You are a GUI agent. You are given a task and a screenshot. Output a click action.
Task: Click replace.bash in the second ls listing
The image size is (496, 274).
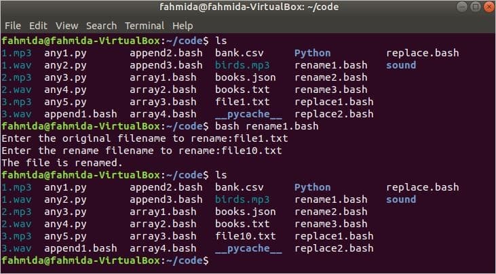pyautogui.click(x=422, y=187)
